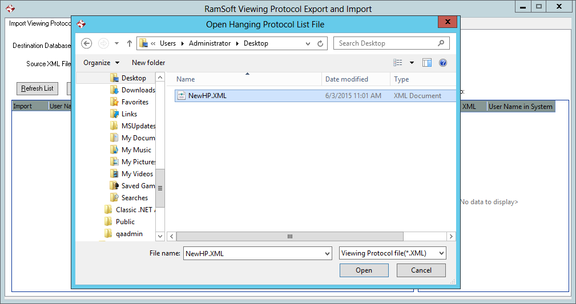
Task: Click the Open button
Action: click(x=364, y=270)
